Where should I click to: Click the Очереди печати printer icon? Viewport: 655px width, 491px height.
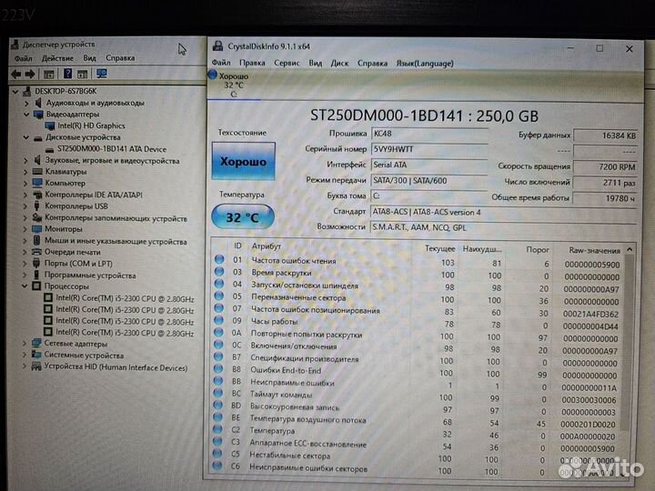click(36, 252)
